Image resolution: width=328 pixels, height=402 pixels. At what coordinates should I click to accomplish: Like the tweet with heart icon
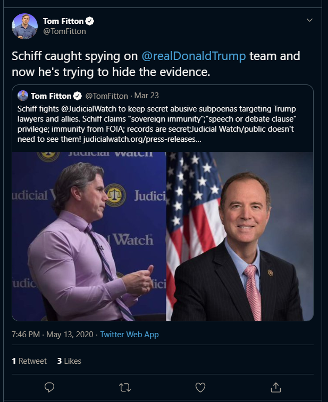tap(200, 388)
